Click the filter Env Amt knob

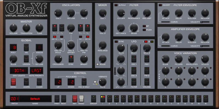point(147,13)
